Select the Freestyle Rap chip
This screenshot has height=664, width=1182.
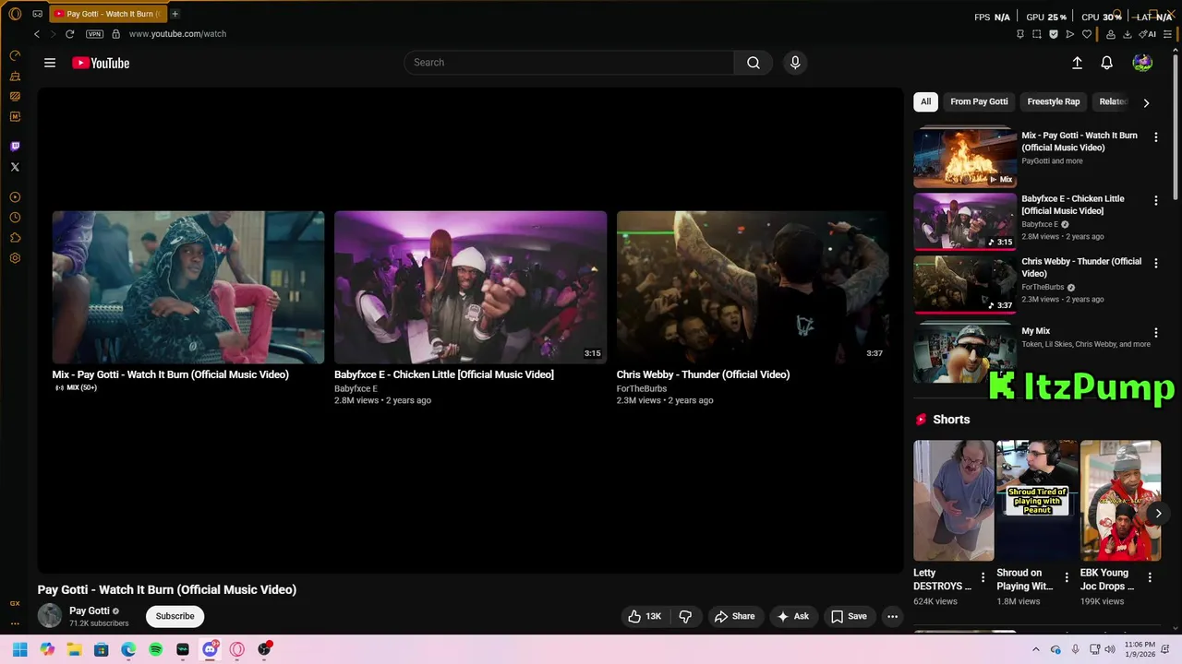1054,101
